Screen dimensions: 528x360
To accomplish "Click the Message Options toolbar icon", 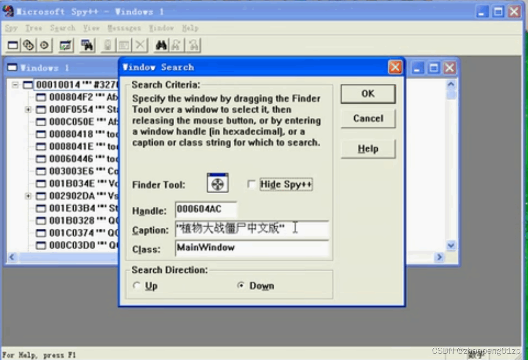I will tap(123, 45).
